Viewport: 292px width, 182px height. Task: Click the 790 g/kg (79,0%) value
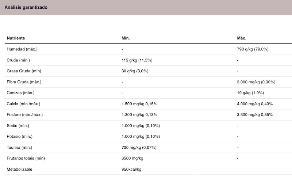pyautogui.click(x=253, y=49)
